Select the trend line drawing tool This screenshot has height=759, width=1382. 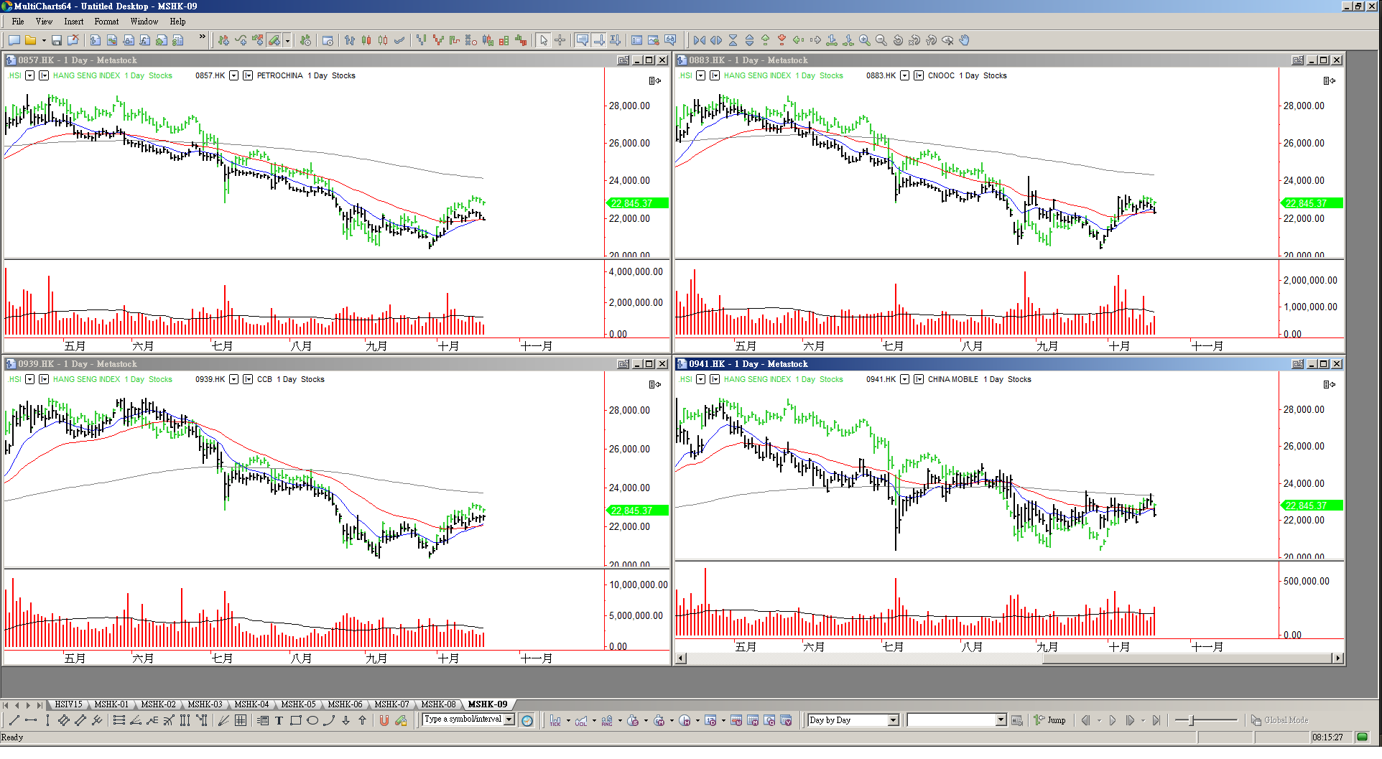[14, 720]
